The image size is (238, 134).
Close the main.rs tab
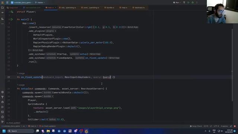[x=55, y=7]
